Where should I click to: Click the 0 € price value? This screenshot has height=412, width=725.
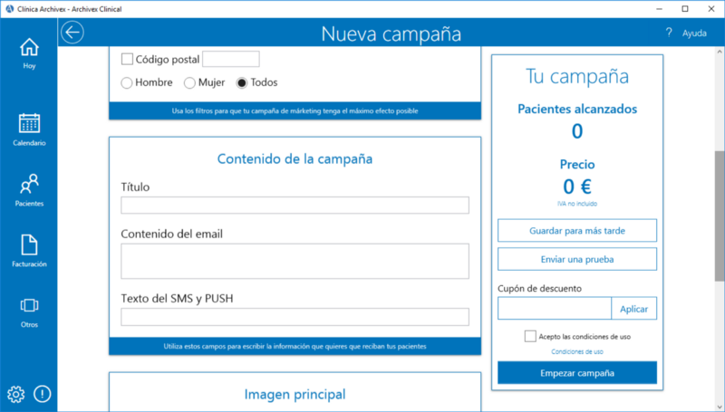click(577, 187)
